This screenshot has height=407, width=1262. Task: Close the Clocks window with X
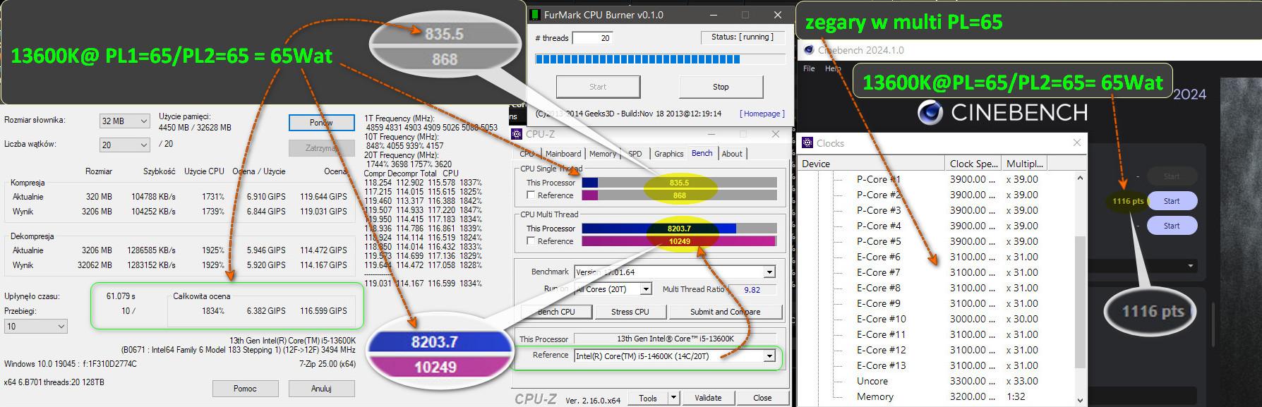point(1076,143)
